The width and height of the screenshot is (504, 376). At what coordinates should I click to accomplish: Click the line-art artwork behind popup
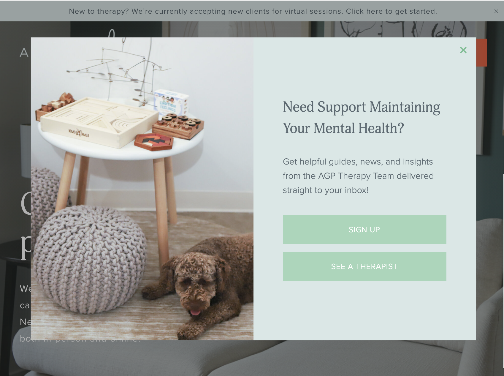pyautogui.click(x=404, y=29)
